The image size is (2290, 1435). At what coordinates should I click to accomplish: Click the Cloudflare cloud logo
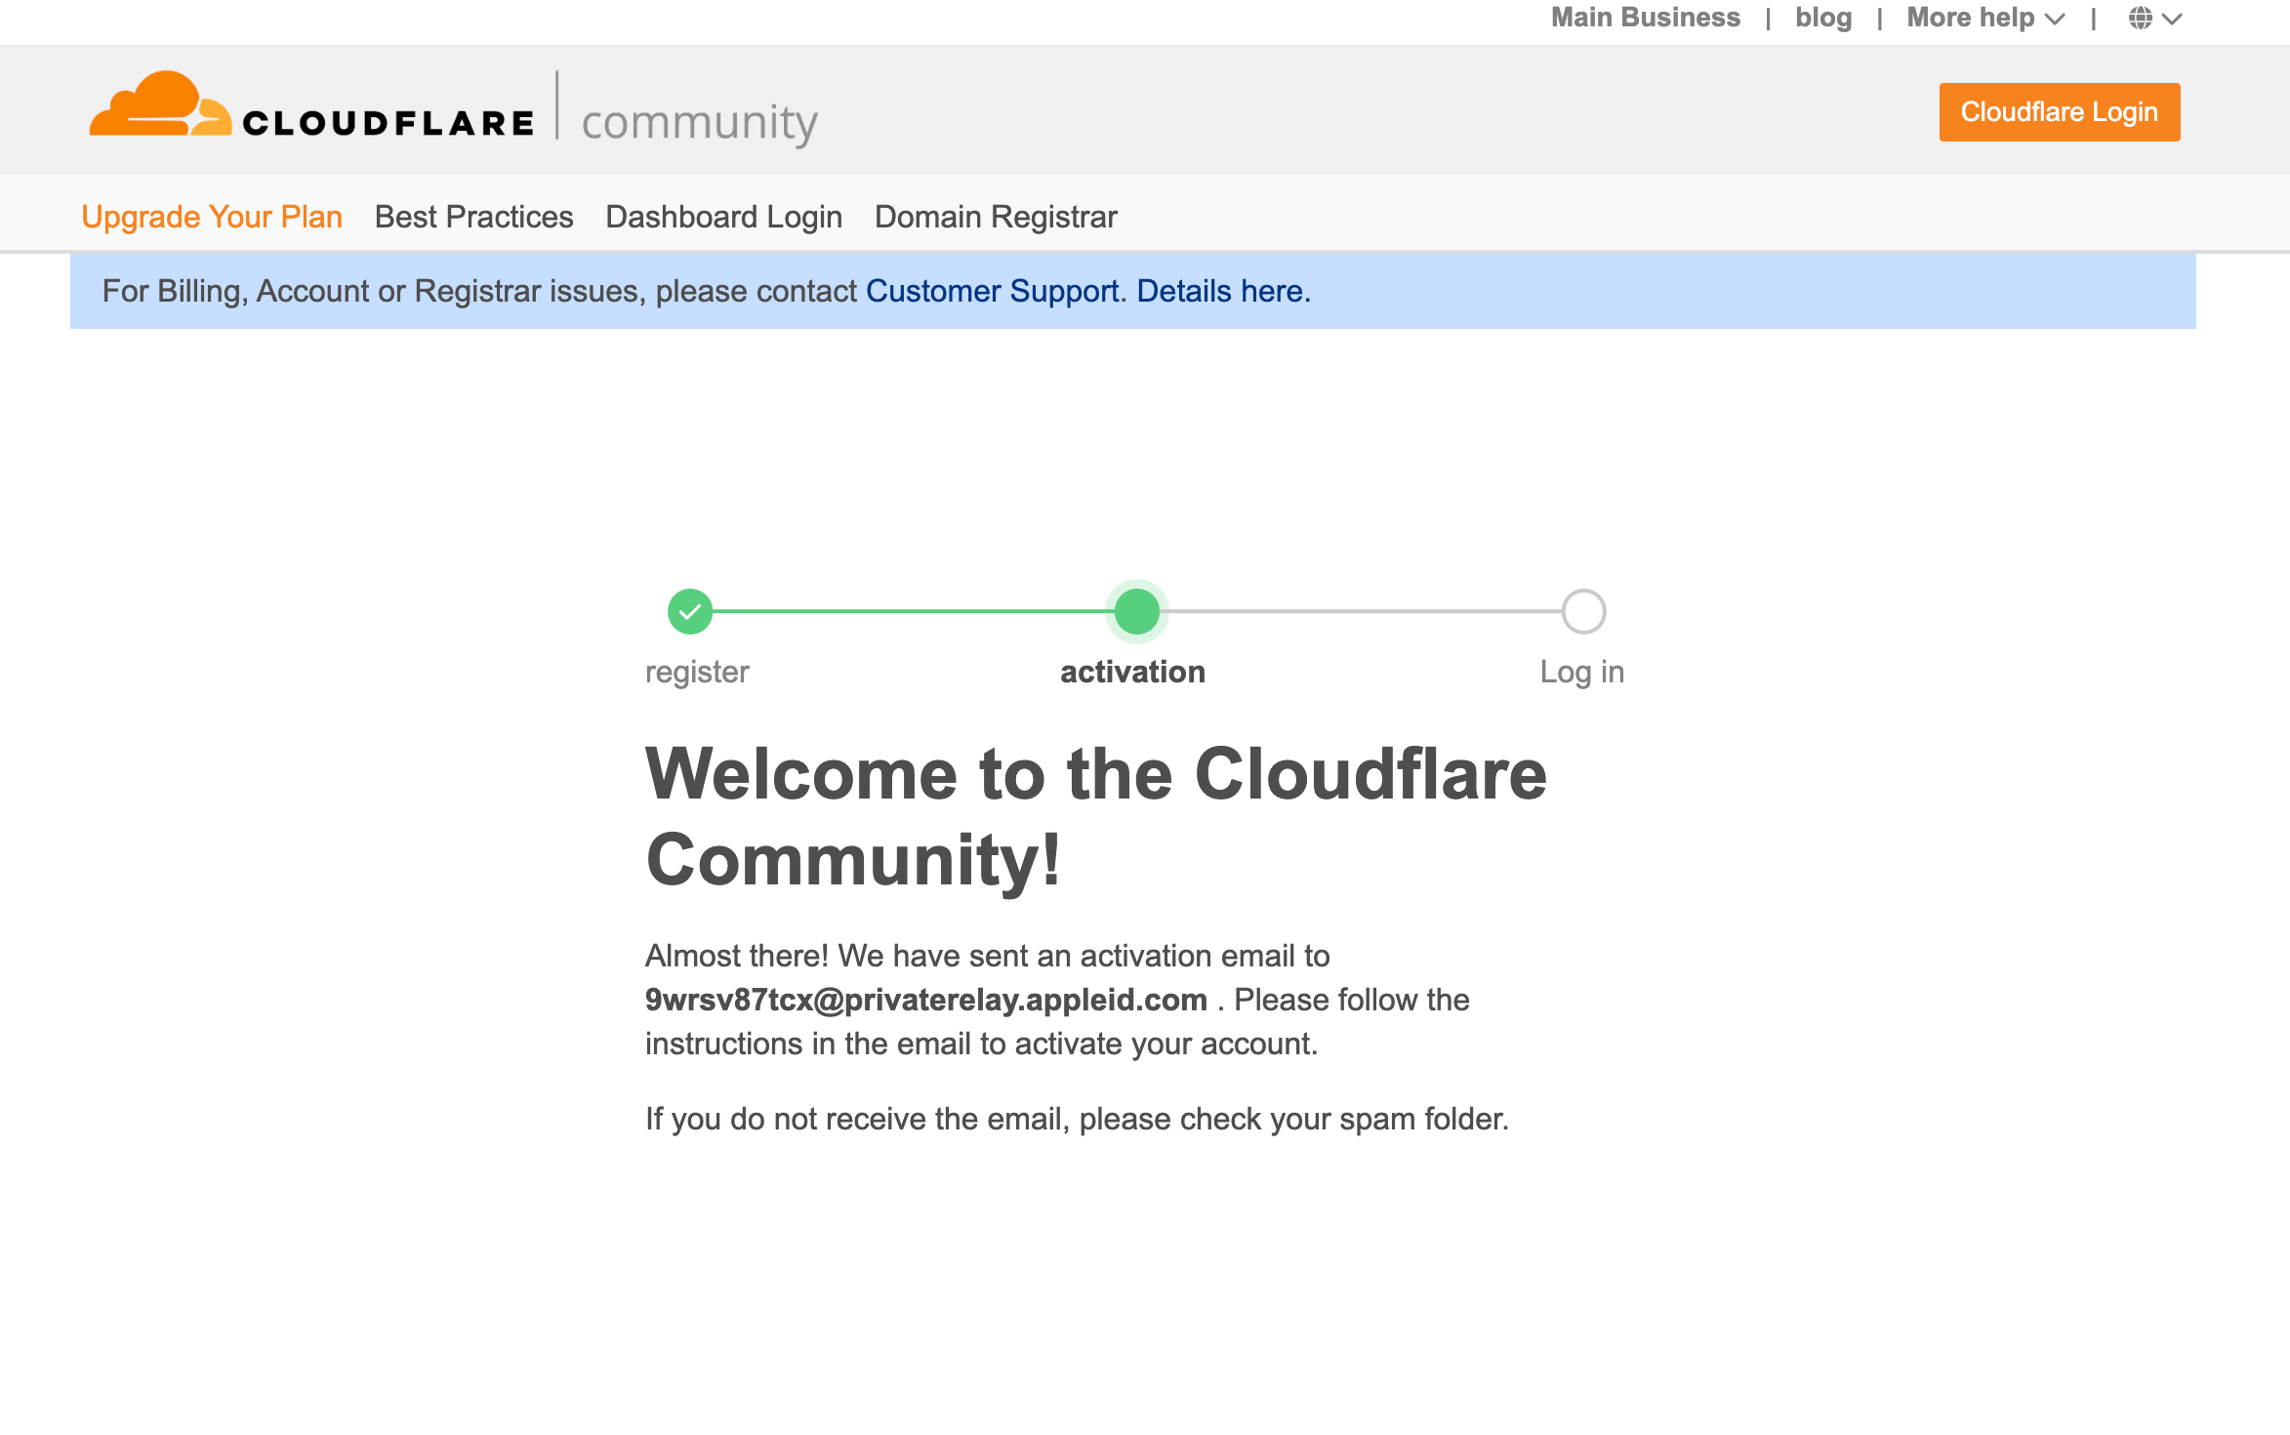click(x=159, y=104)
